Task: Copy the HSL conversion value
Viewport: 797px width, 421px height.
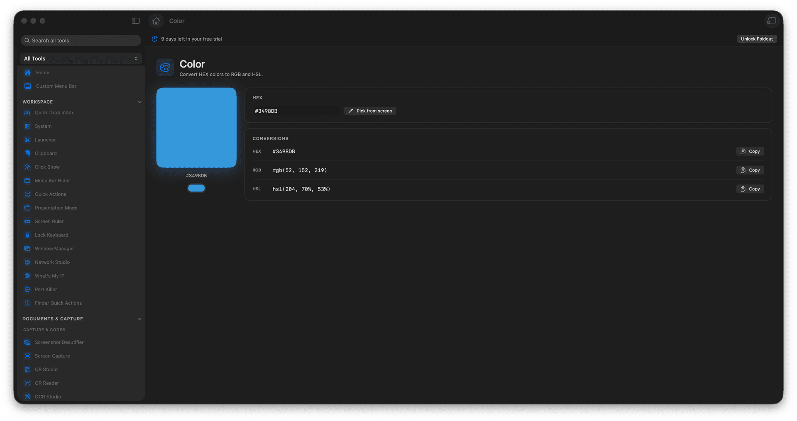Action: pos(750,189)
